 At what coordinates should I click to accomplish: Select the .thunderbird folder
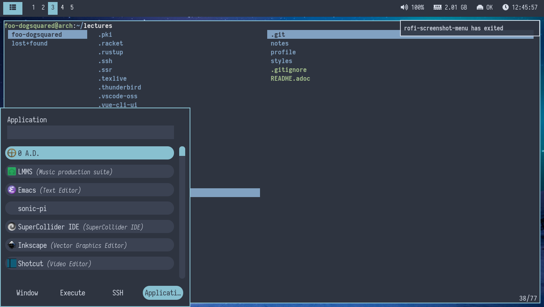[119, 87]
